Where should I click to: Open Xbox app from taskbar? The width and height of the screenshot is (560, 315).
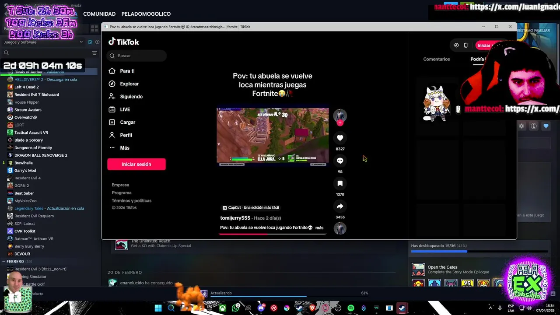[x=223, y=308]
